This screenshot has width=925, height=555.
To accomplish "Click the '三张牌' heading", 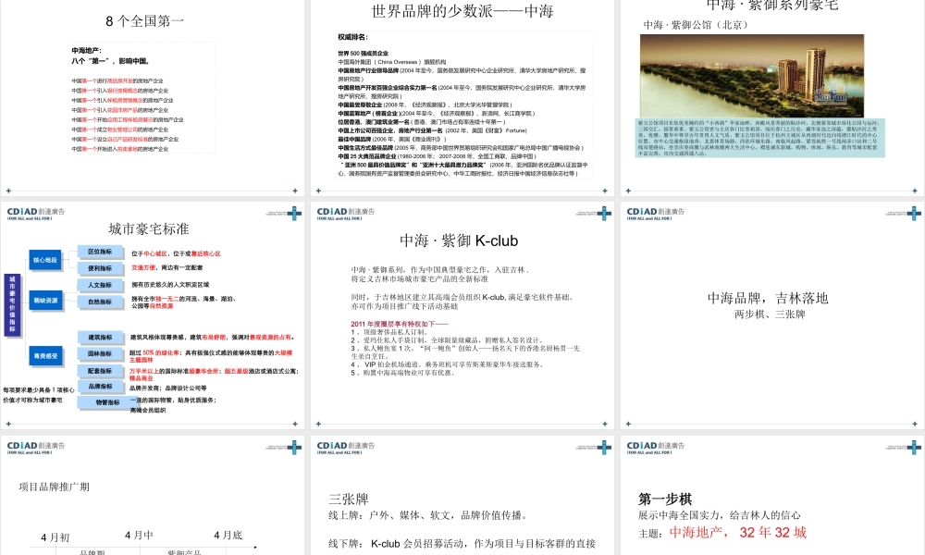I will [349, 499].
